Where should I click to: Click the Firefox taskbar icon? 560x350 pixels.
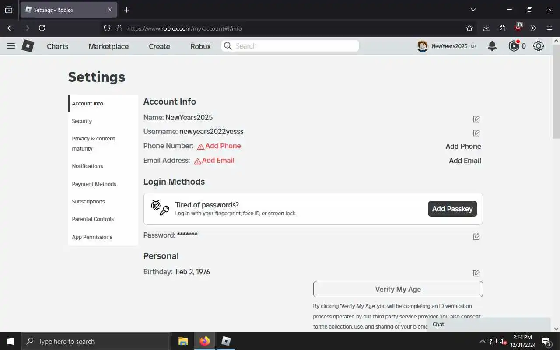pyautogui.click(x=205, y=341)
